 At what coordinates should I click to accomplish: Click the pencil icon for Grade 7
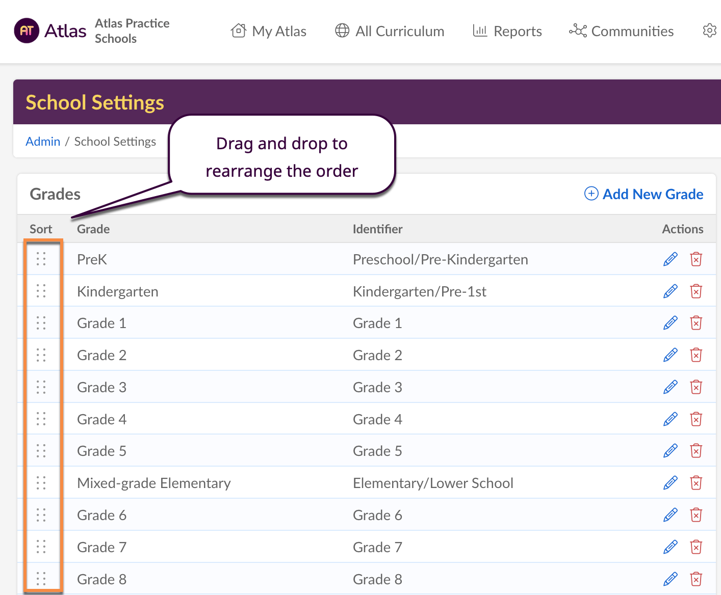(x=670, y=547)
